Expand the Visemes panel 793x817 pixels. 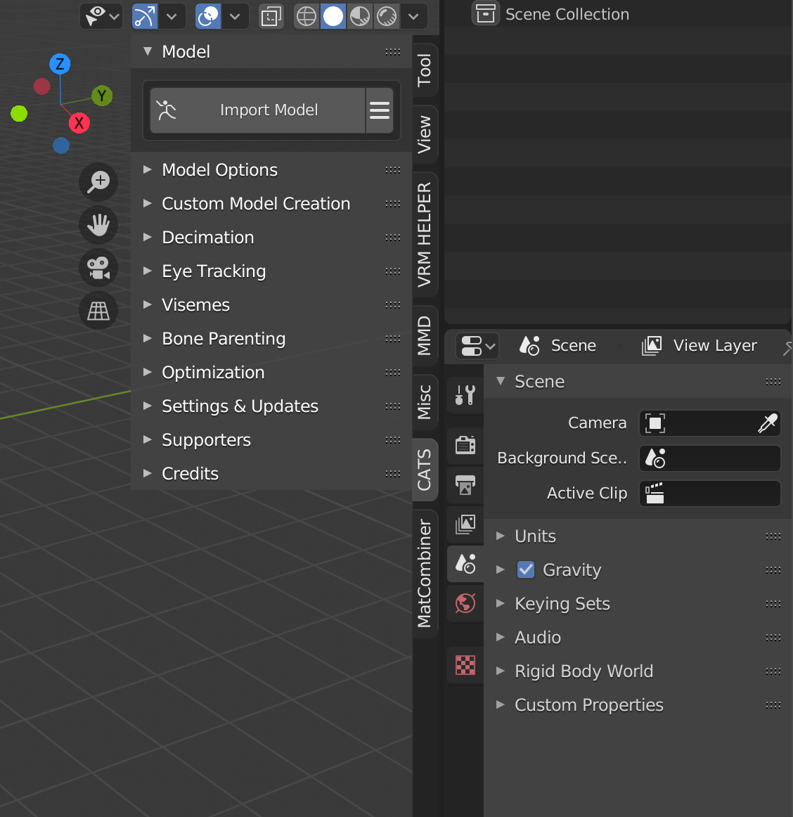(271, 305)
